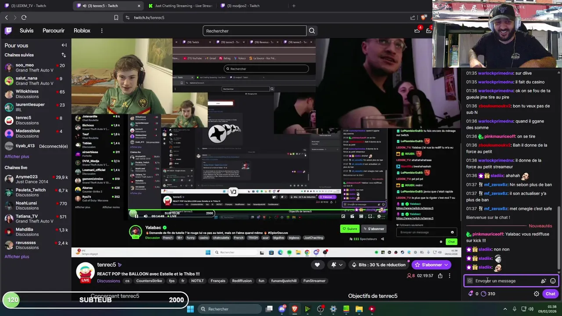Open Discord from Windows taskbar
562x316 pixels.
click(x=282, y=309)
